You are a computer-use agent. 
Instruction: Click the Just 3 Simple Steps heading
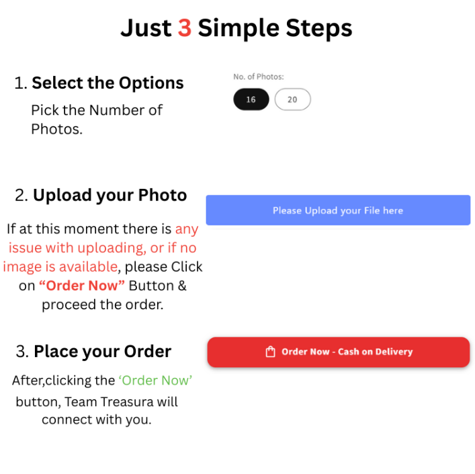(x=236, y=28)
